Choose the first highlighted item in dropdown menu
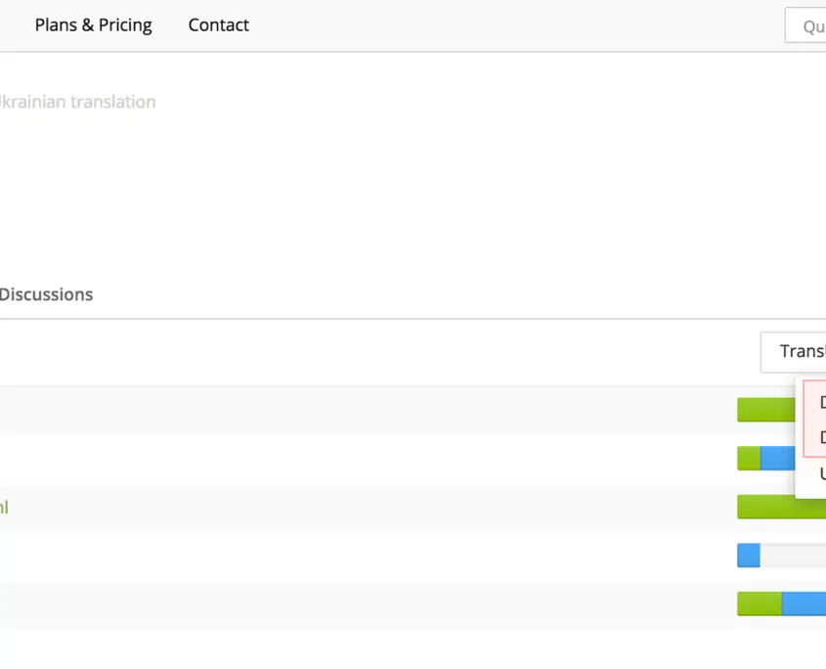Viewport: 826px width, 669px height. point(816,402)
